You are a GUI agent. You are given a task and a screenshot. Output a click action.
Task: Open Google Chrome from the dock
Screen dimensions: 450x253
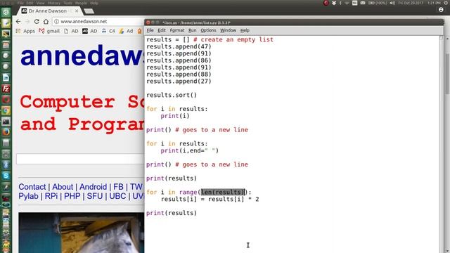pos(6,110)
